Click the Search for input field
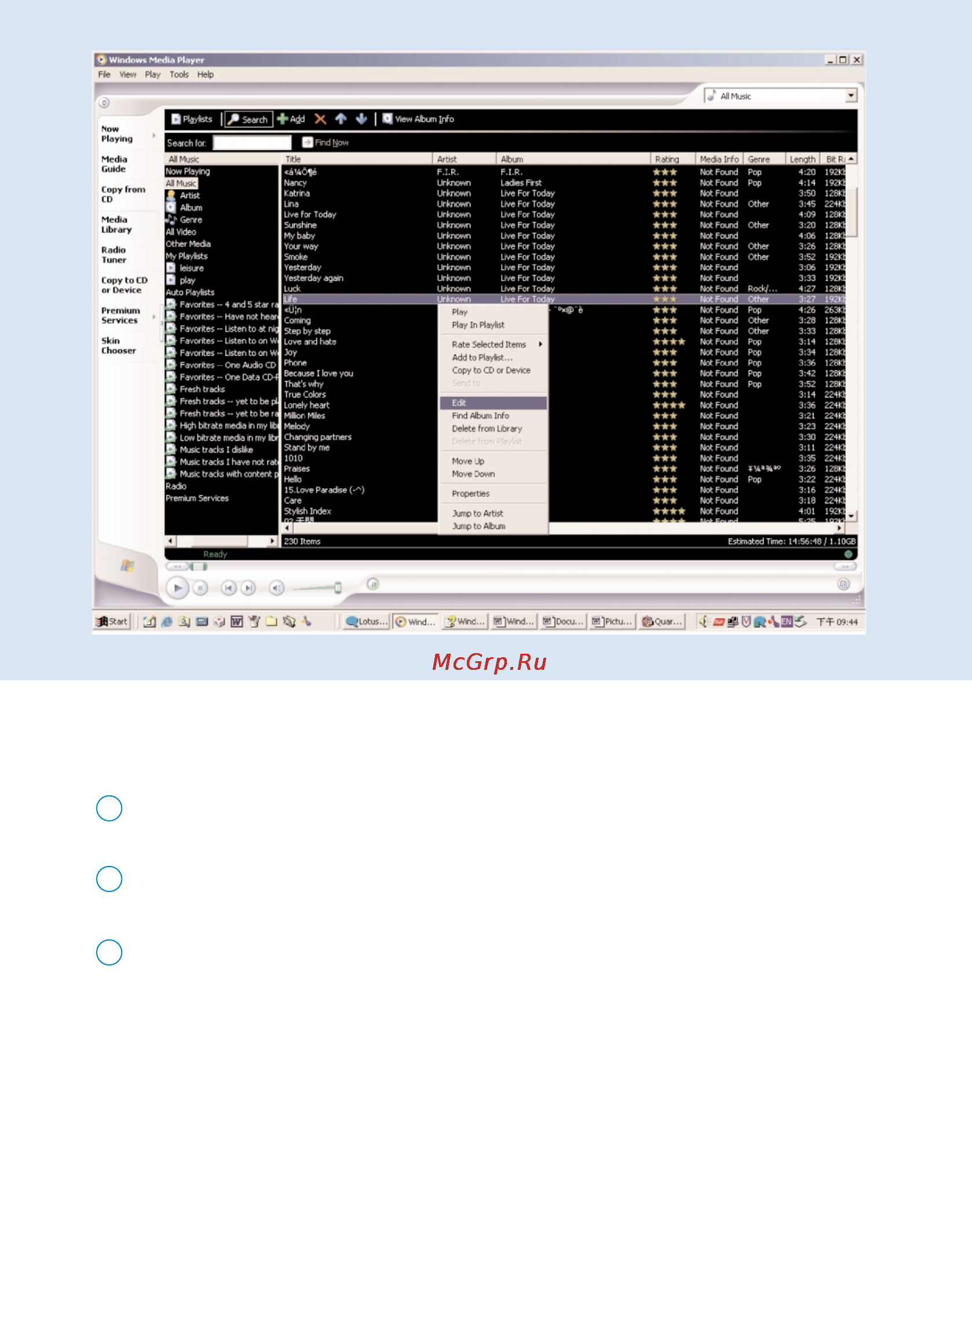 [x=252, y=142]
